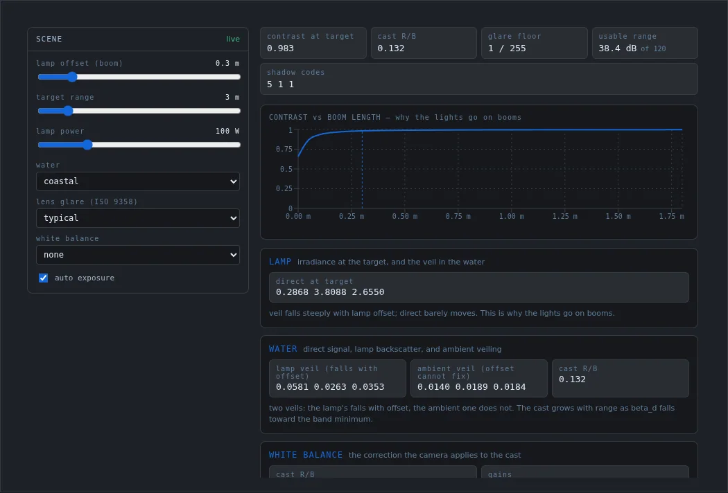Select the usable range value 38.4 dB
Image resolution: width=728 pixels, height=493 pixels.
(618, 48)
